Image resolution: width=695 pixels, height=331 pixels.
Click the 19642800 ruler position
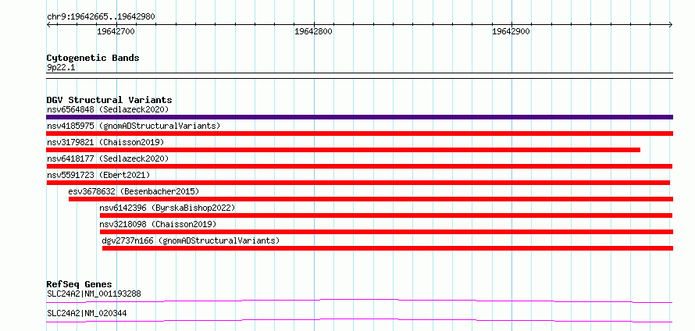pos(314,31)
